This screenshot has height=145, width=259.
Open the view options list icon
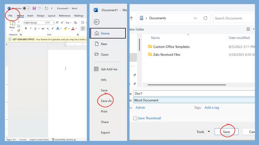[x=248, y=29]
